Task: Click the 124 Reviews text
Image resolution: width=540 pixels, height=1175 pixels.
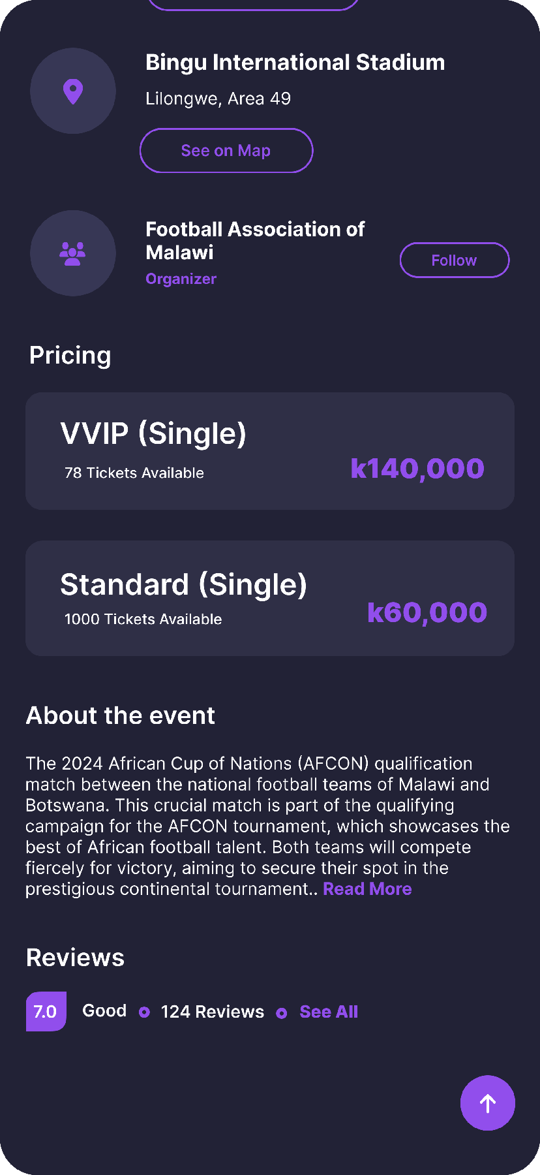Action: [213, 1012]
